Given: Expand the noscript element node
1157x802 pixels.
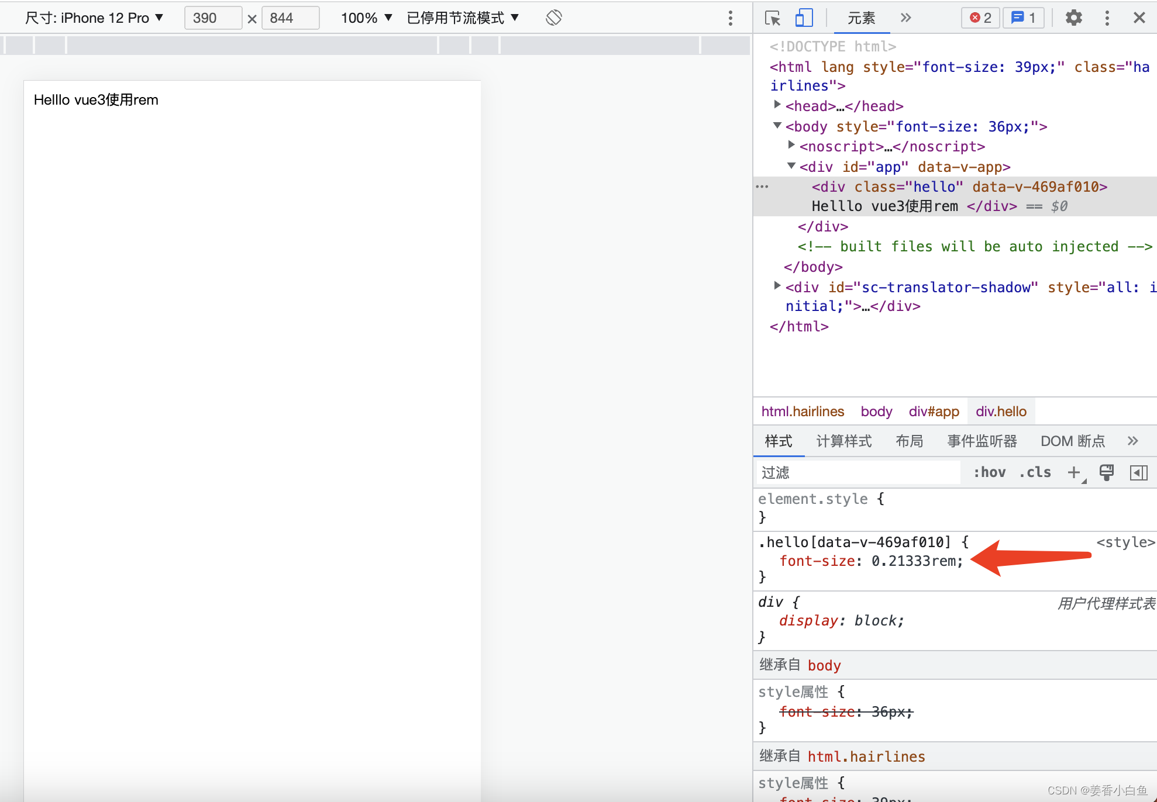Looking at the screenshot, I should 791,145.
